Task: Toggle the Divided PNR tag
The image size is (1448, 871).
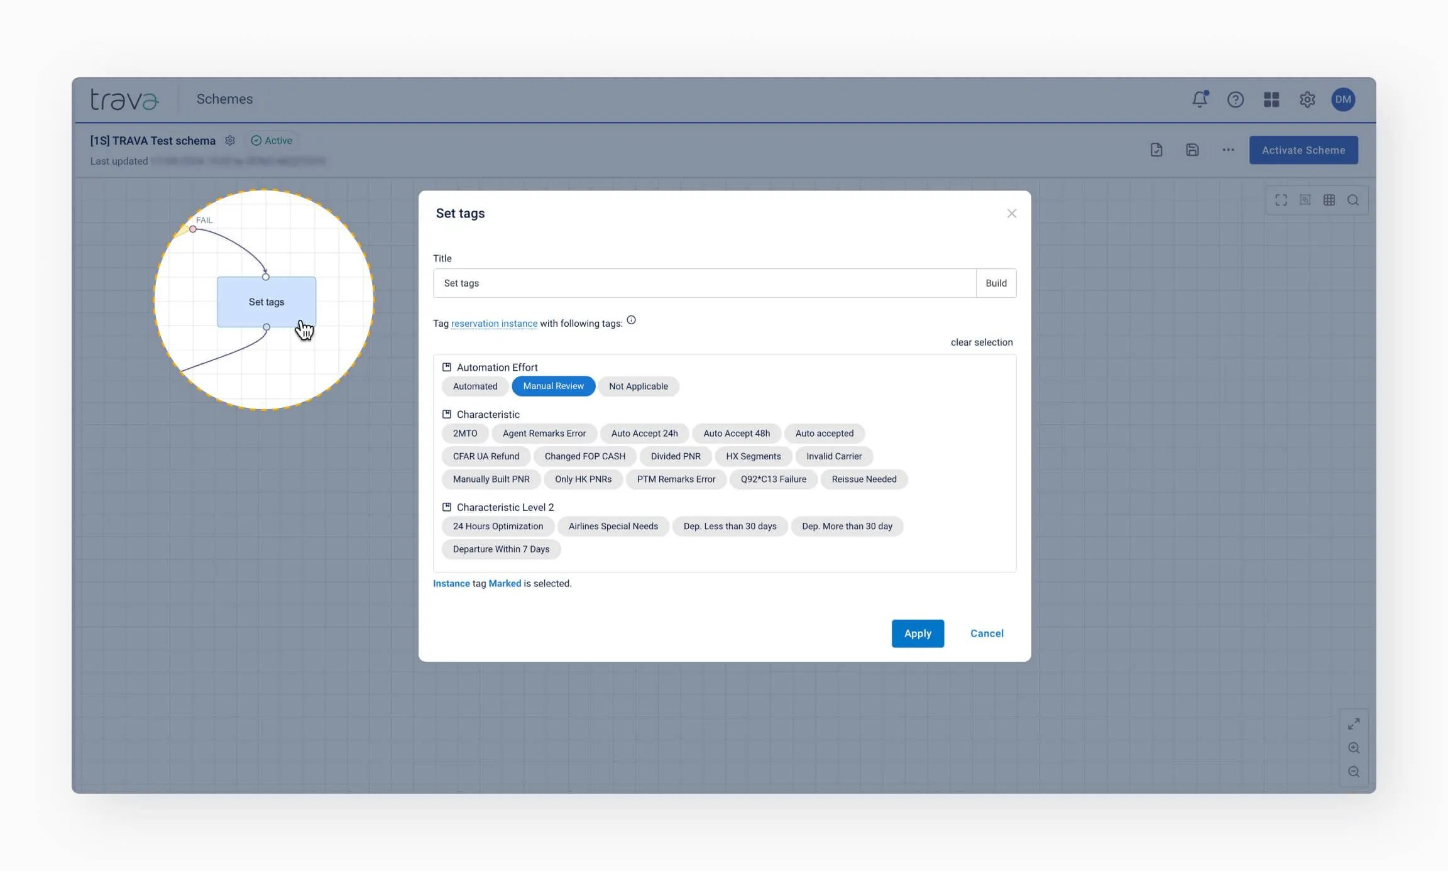Action: tap(675, 456)
